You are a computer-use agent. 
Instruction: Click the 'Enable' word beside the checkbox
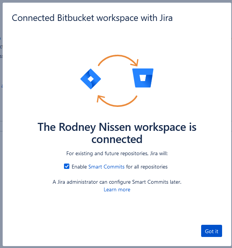(79, 167)
